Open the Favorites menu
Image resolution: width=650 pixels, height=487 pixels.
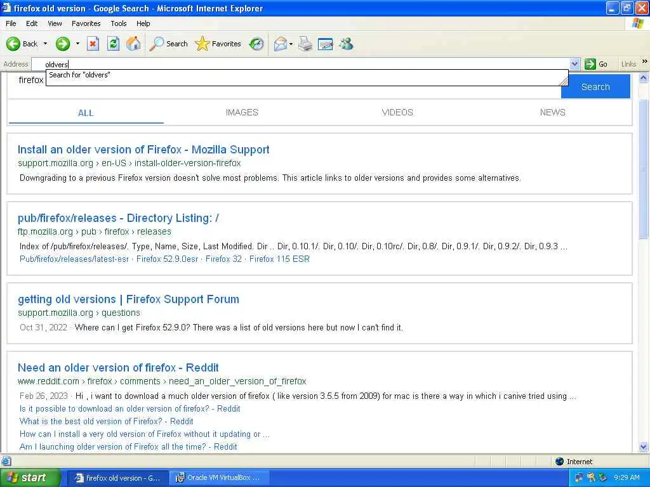click(86, 23)
